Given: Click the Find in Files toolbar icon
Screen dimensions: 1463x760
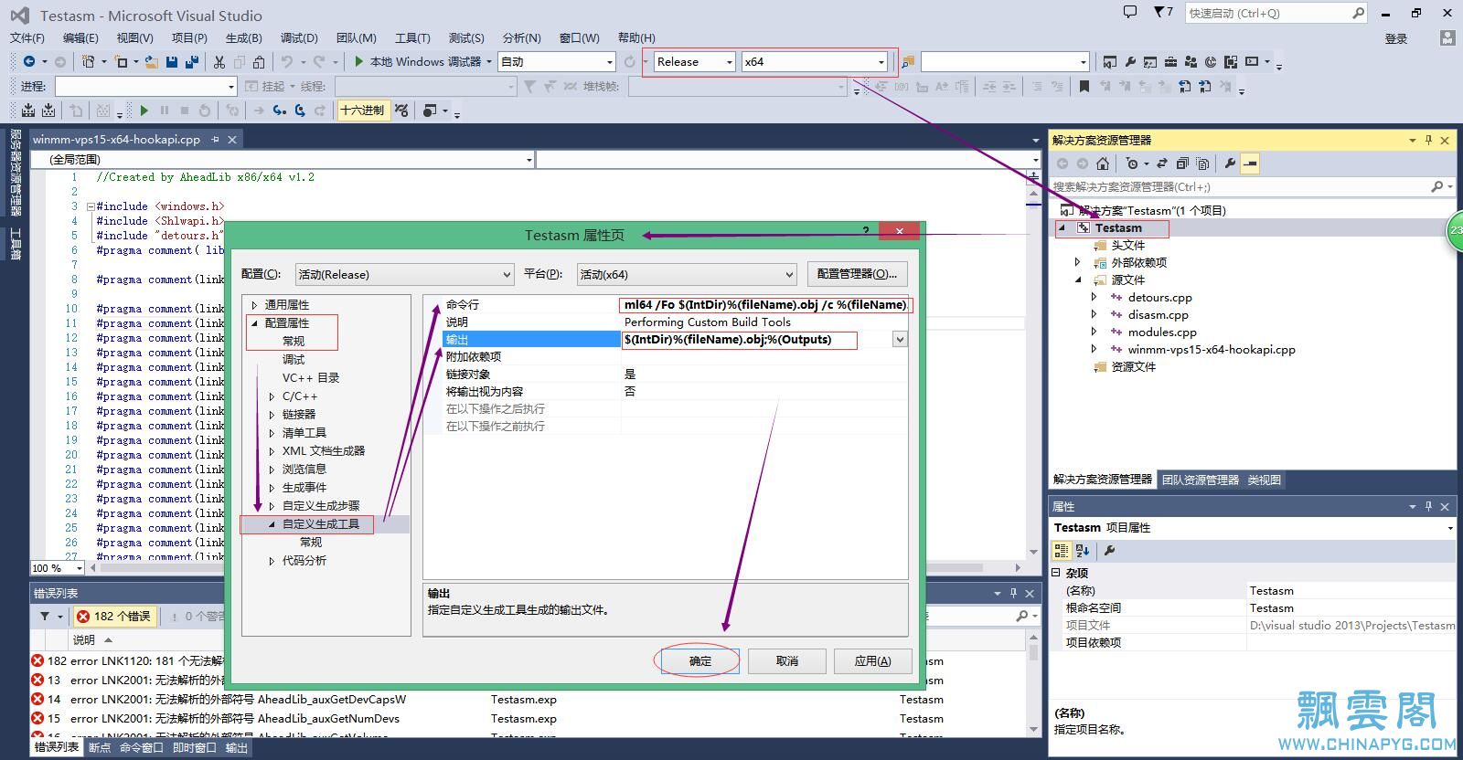Looking at the screenshot, I should (908, 61).
